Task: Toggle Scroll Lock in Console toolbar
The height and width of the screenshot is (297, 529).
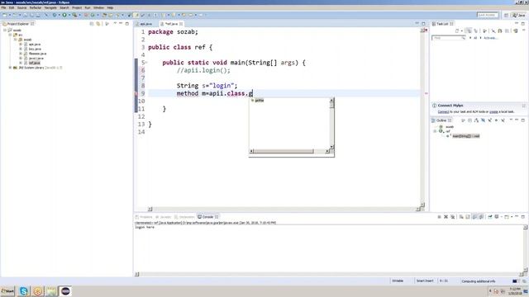Action: pos(468,217)
